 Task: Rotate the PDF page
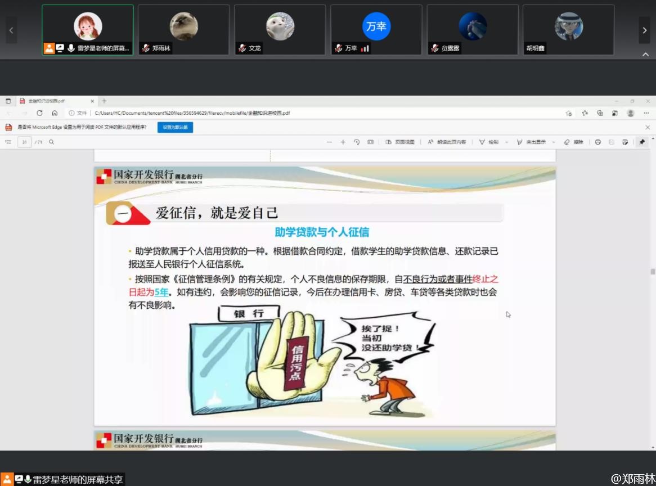[x=357, y=142]
